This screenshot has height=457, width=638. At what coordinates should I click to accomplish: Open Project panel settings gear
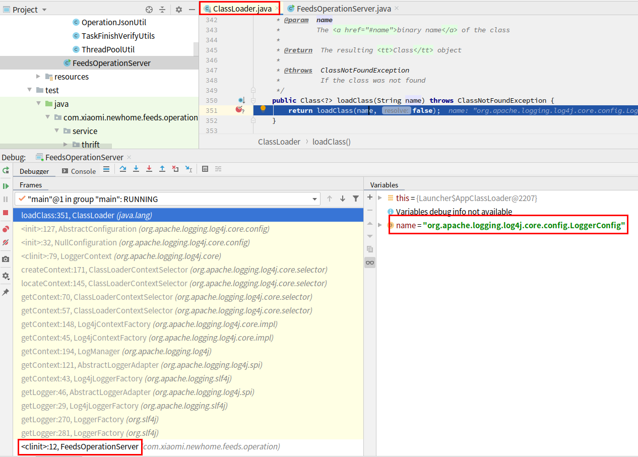[x=179, y=10]
